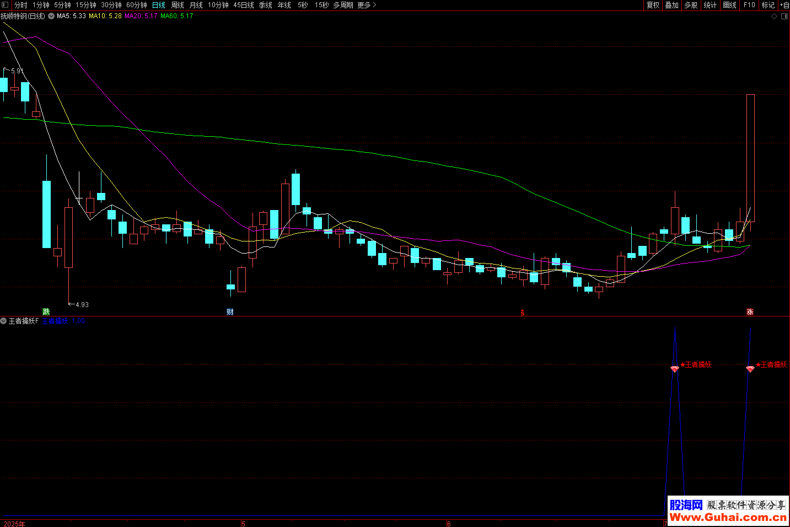Click the red $ dividend marker

coord(523,313)
